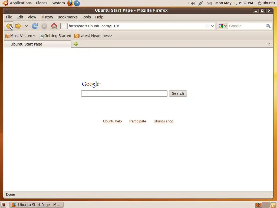The height and width of the screenshot is (208, 277).
Task: Open the Trash icon in bottom panel
Action: [x=273, y=205]
